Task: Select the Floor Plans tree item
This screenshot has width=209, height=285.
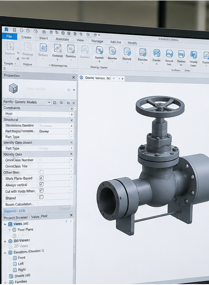Action: point(25,229)
